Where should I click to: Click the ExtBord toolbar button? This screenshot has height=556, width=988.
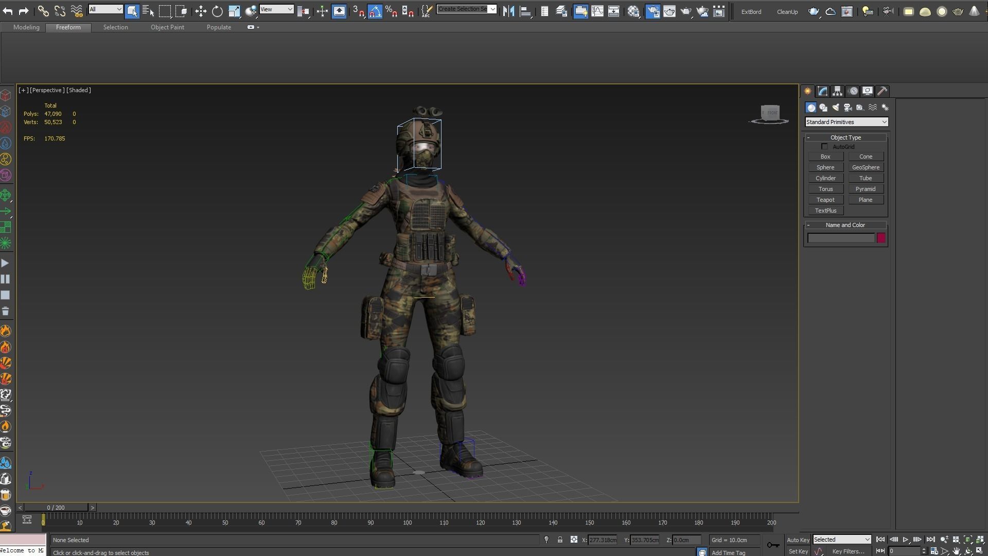(x=751, y=12)
